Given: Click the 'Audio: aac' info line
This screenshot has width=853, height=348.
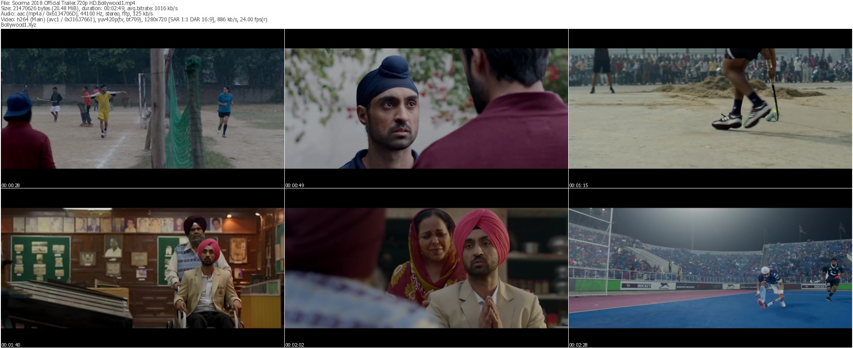Looking at the screenshot, I should click(x=77, y=14).
